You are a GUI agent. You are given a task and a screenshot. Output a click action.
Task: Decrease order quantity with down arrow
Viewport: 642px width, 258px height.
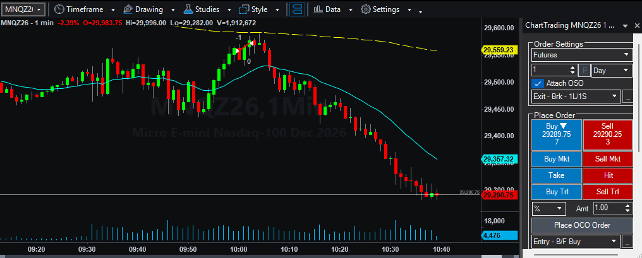(x=572, y=73)
